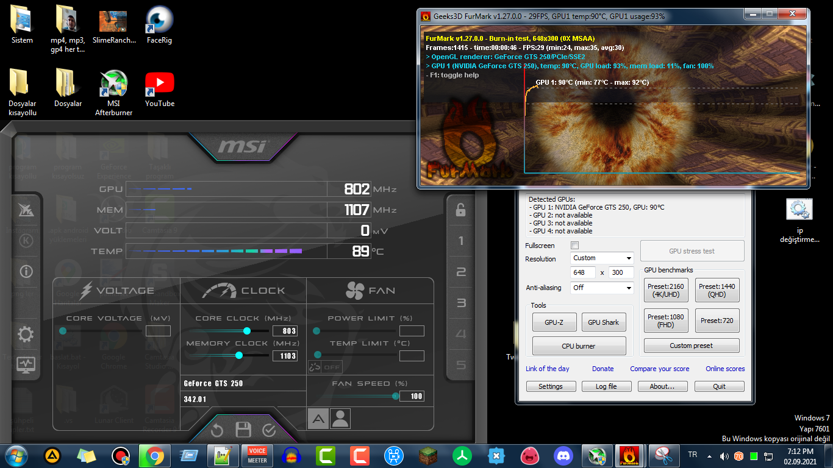Click the Donate link

(603, 369)
